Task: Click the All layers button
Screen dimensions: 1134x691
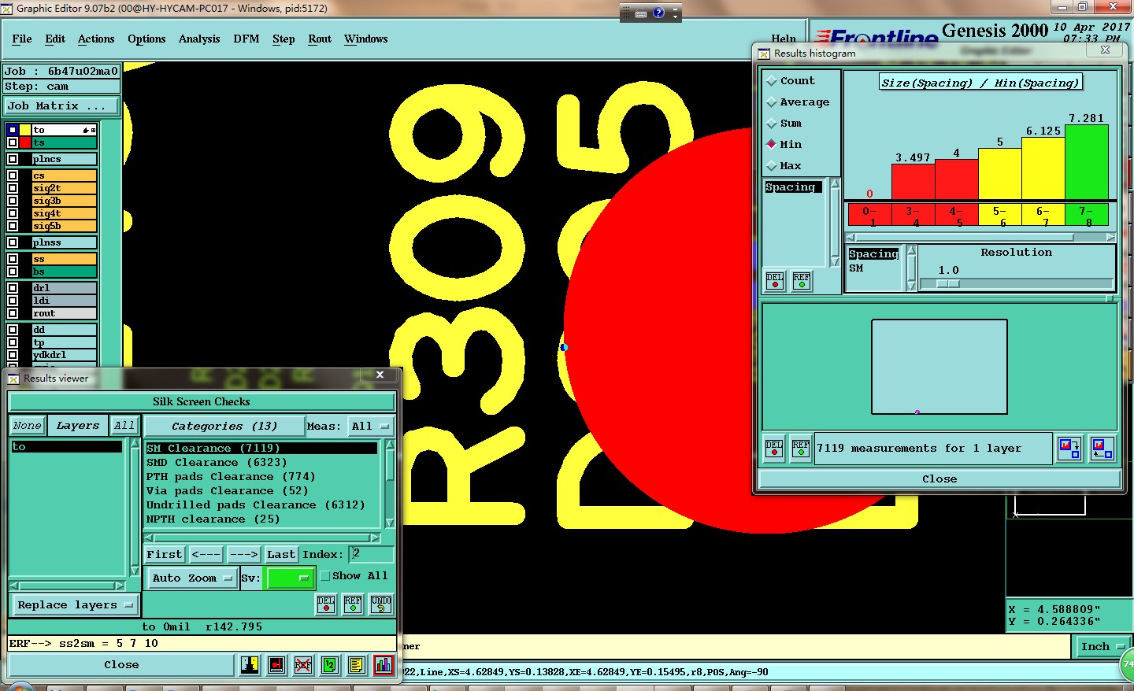Action: point(124,426)
